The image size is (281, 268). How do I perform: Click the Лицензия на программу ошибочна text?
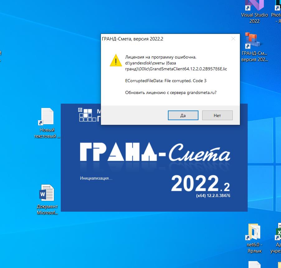tap(161, 57)
